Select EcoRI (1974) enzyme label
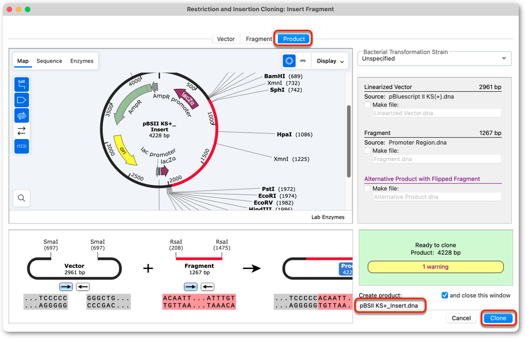The width and height of the screenshot is (525, 338). [x=277, y=196]
